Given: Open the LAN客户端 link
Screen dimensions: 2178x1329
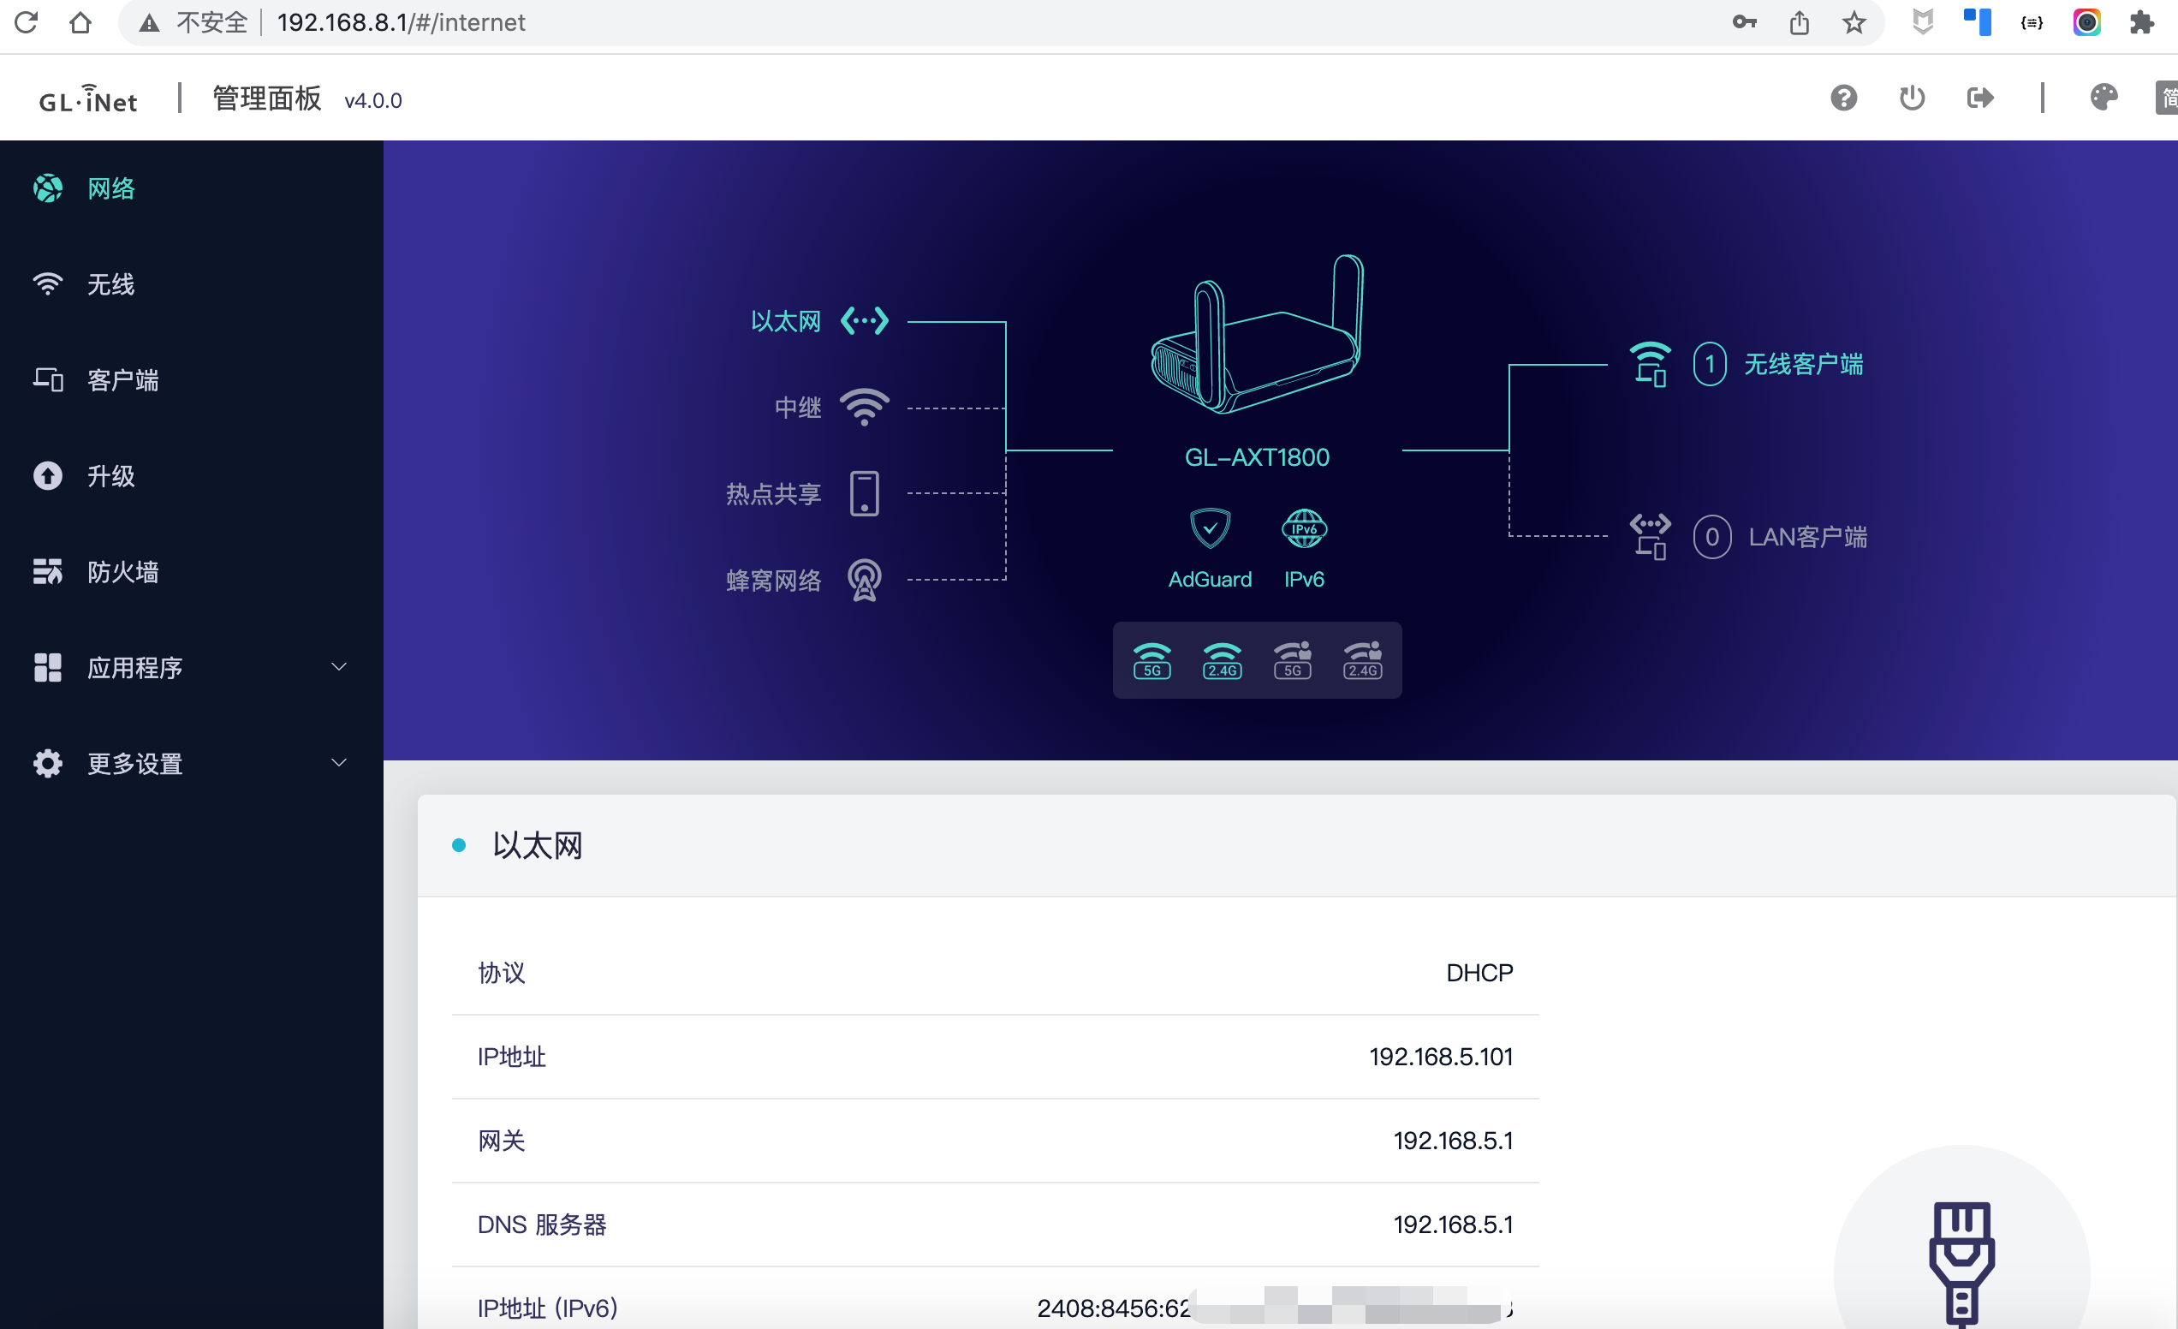Looking at the screenshot, I should click(1807, 537).
